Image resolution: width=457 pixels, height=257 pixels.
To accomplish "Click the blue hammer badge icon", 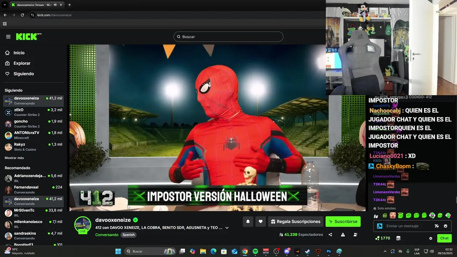I will point(380,226).
